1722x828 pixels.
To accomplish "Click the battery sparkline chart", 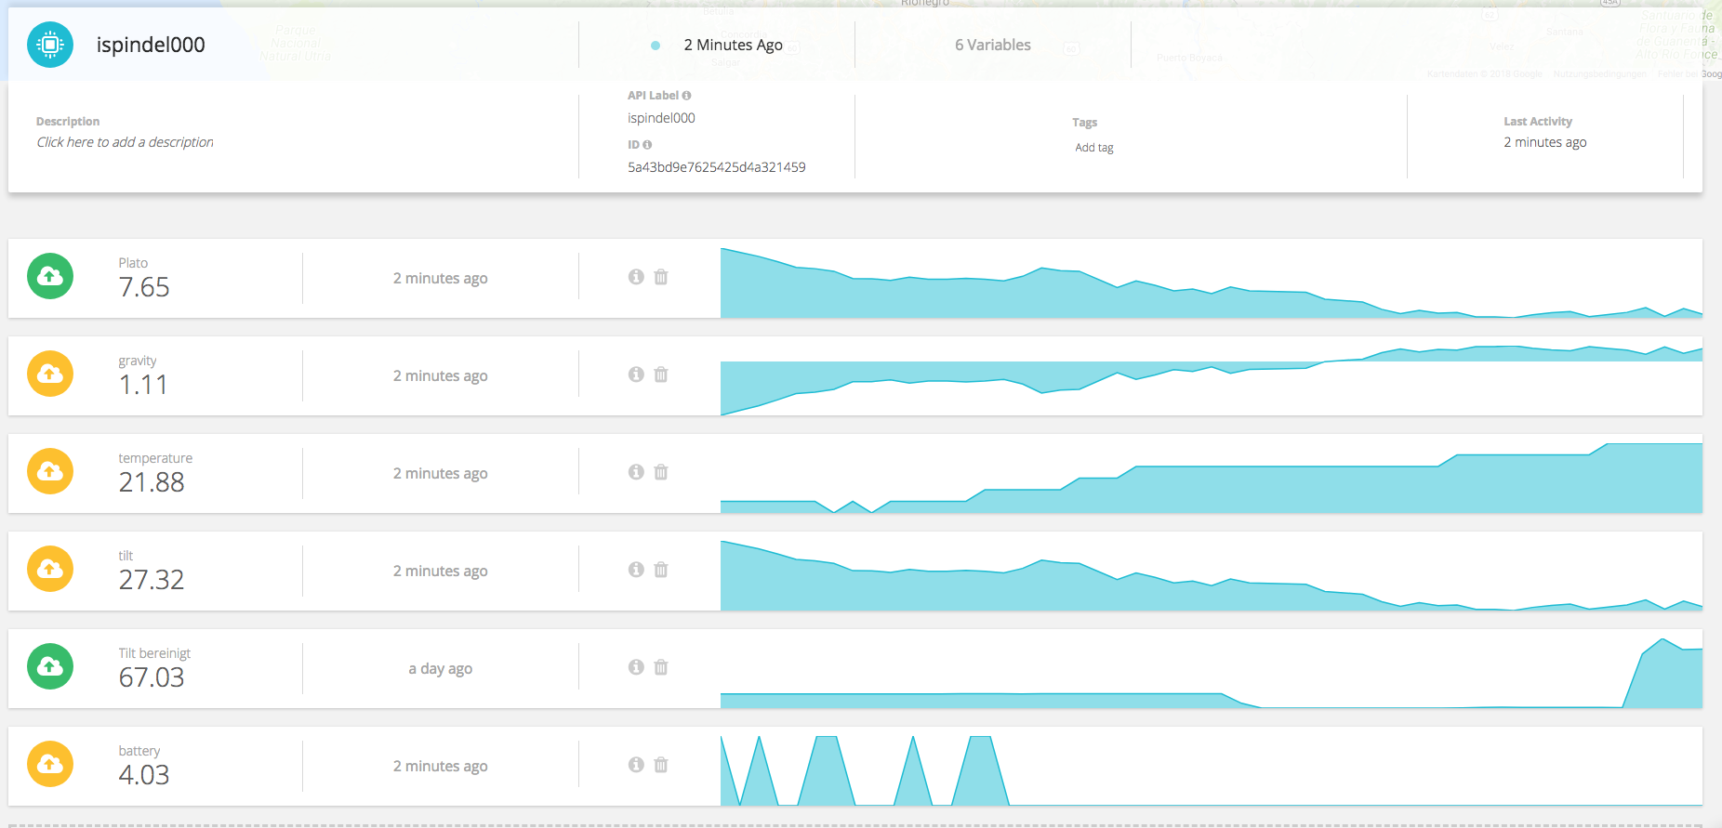I will pos(1211,769).
